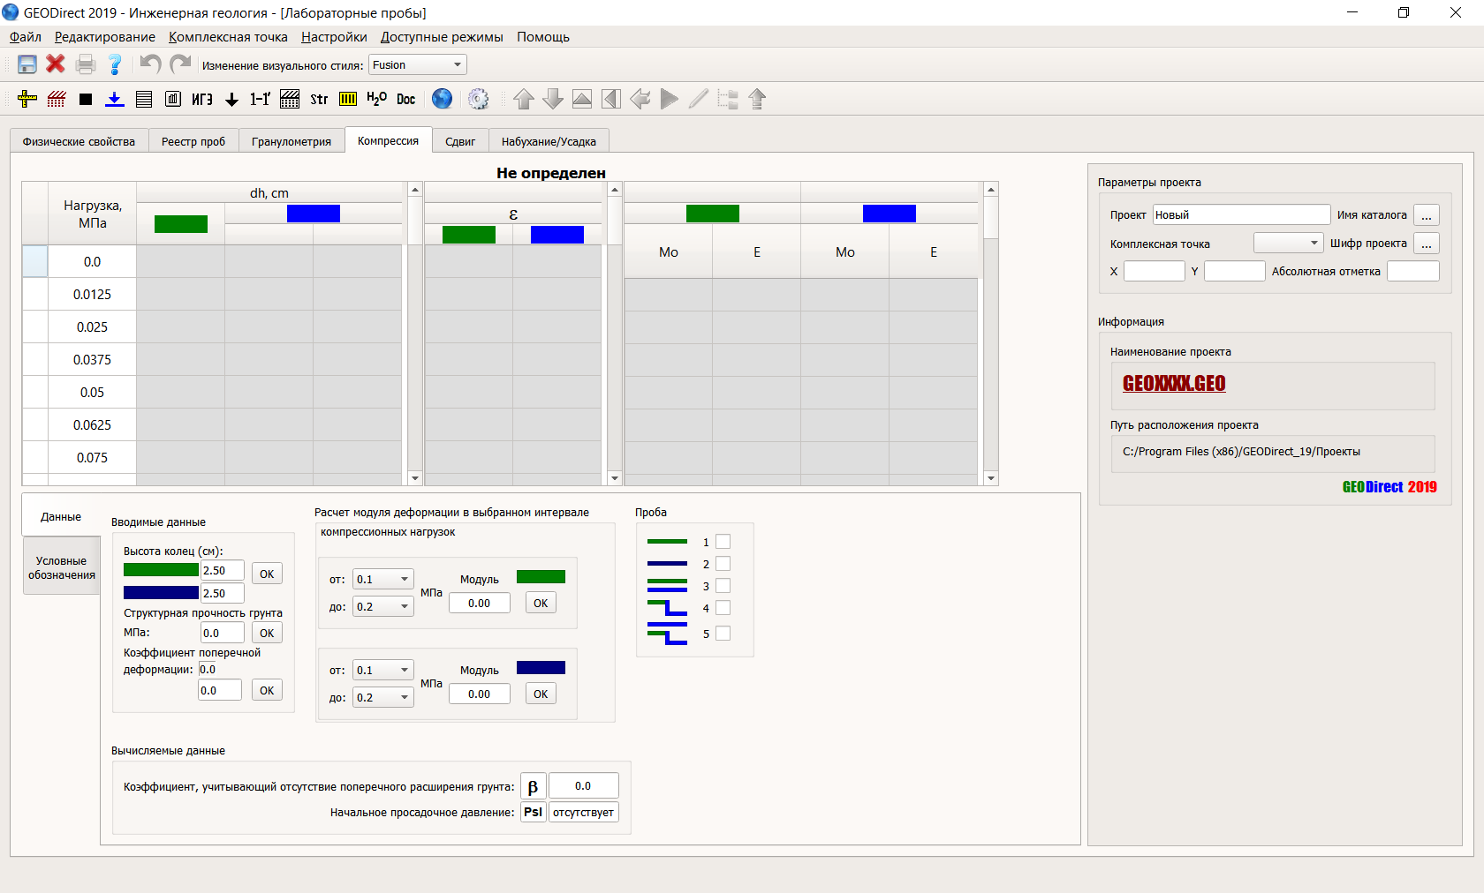Click the Psl initial pressure button

click(533, 812)
